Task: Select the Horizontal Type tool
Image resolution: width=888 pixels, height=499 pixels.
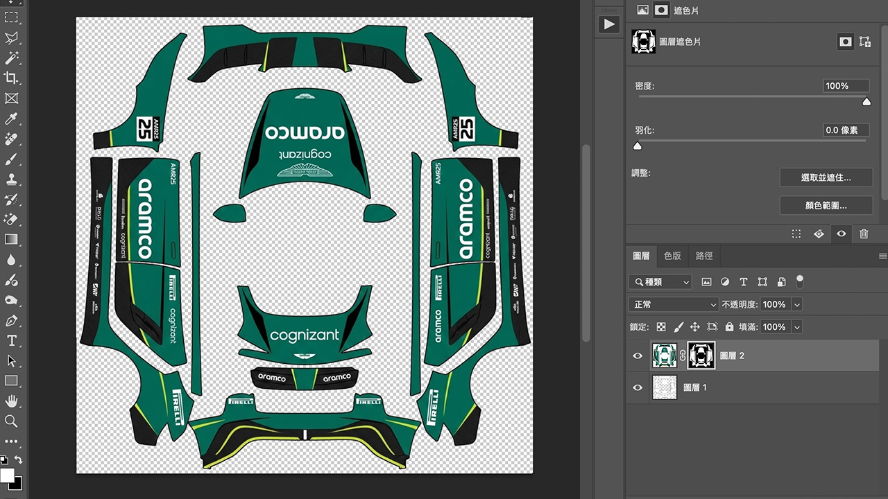Action: [x=11, y=340]
